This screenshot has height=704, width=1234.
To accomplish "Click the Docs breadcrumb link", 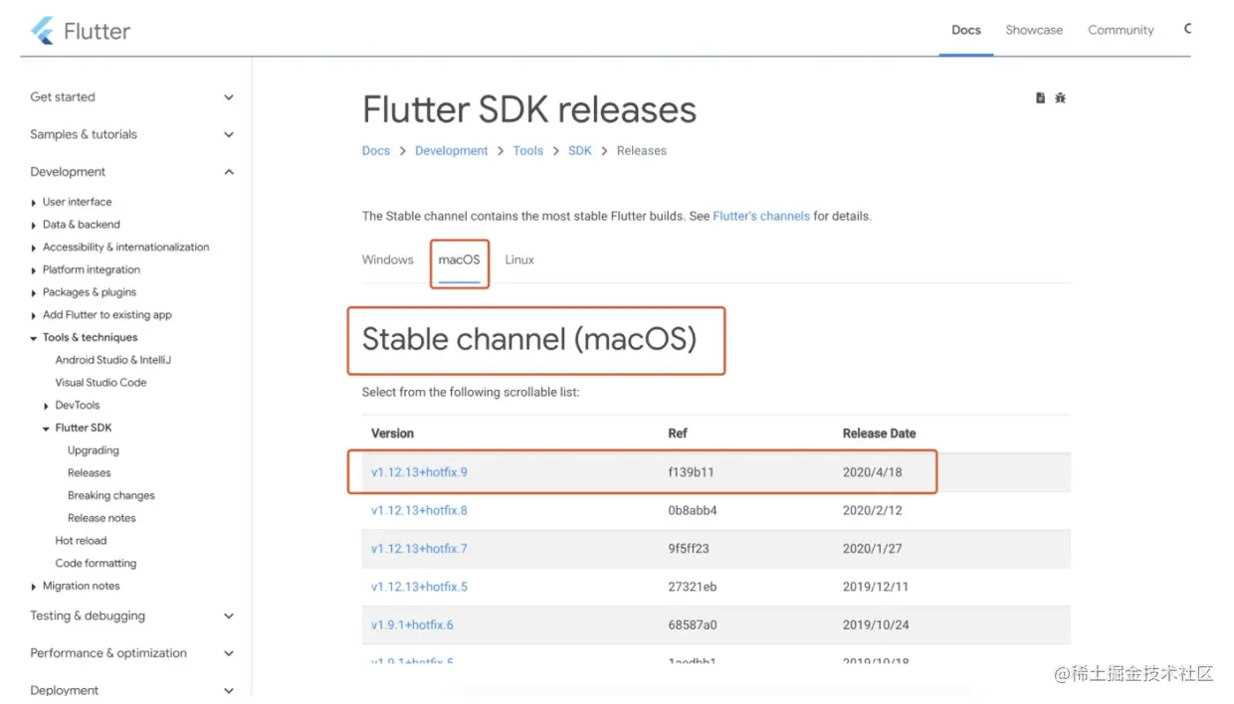I will 376,151.
